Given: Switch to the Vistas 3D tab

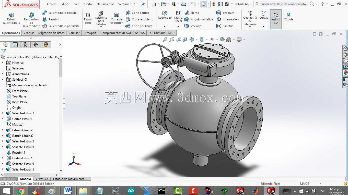Looking at the screenshot, I should (42, 179).
